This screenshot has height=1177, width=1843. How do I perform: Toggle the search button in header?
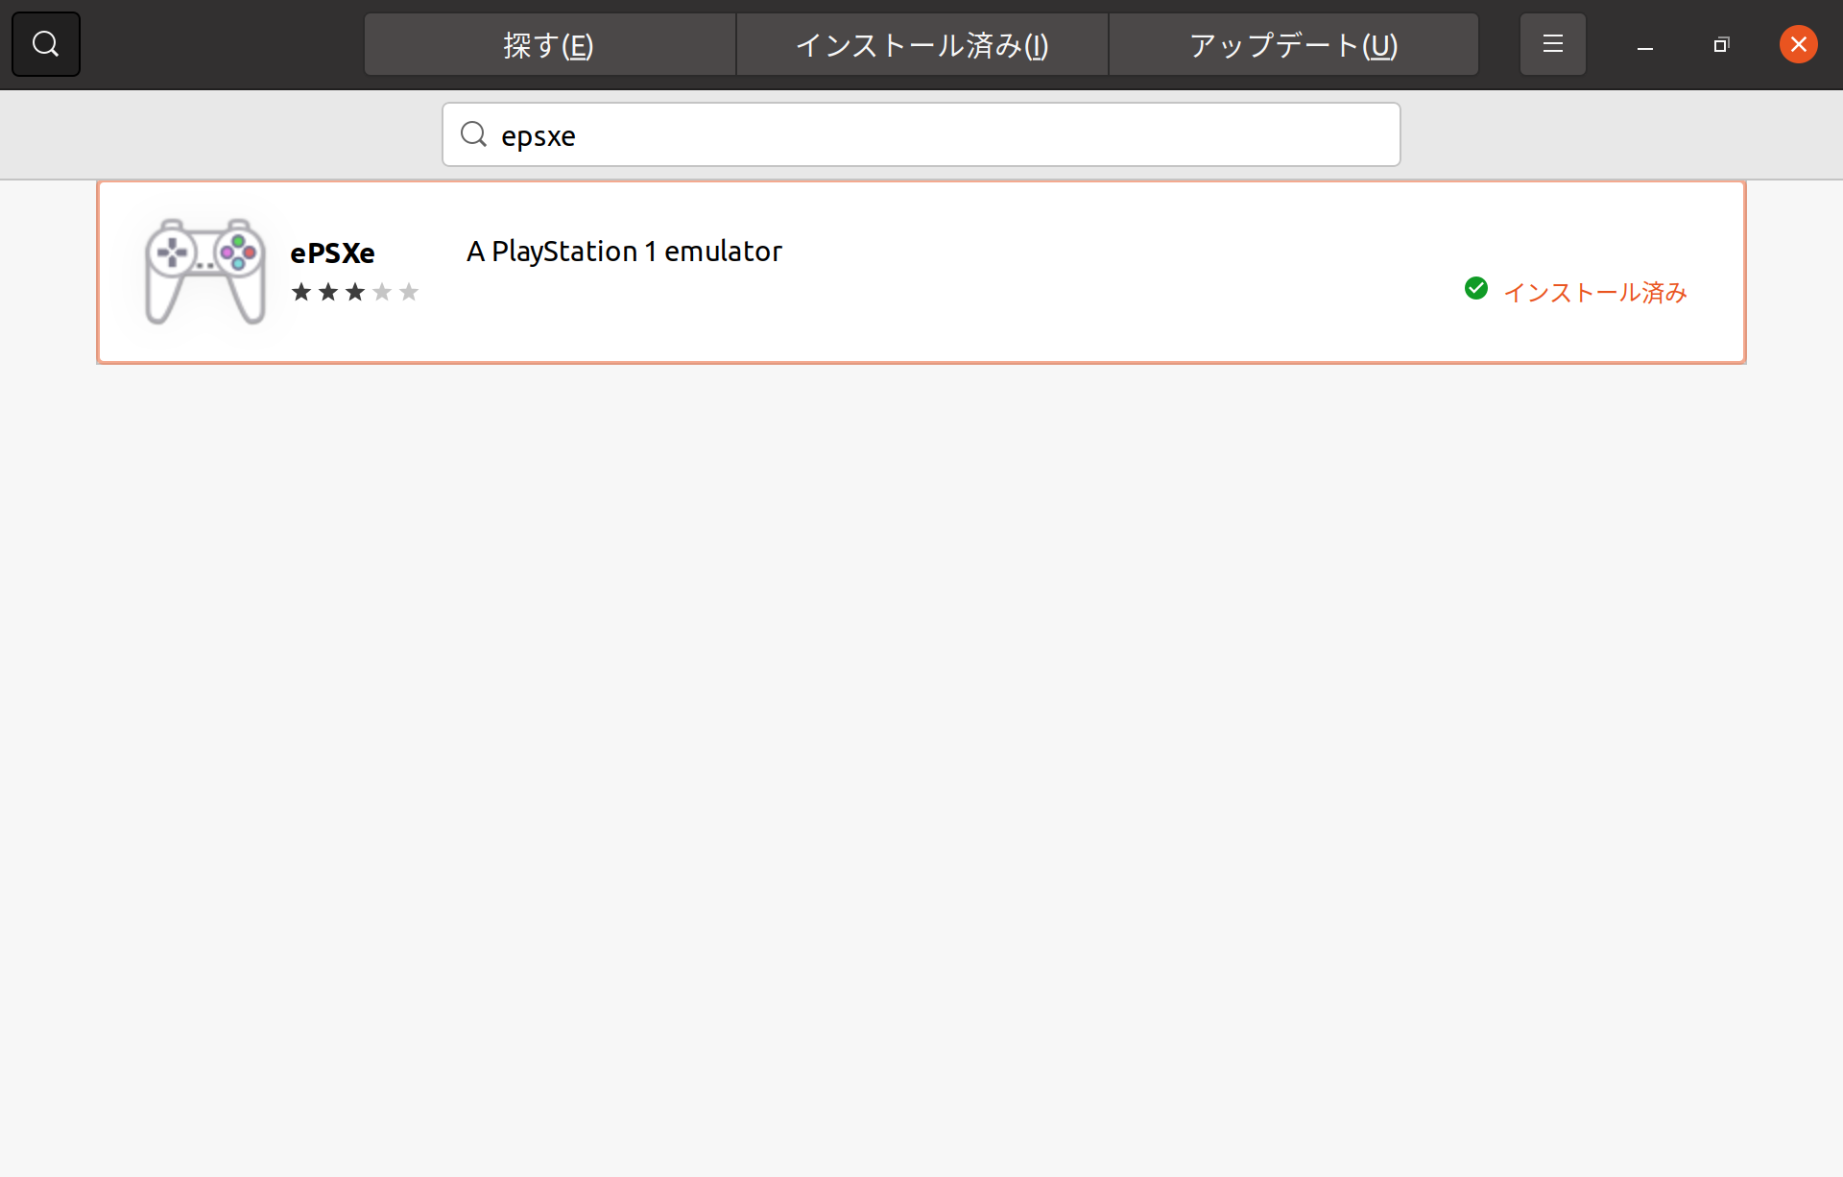45,44
